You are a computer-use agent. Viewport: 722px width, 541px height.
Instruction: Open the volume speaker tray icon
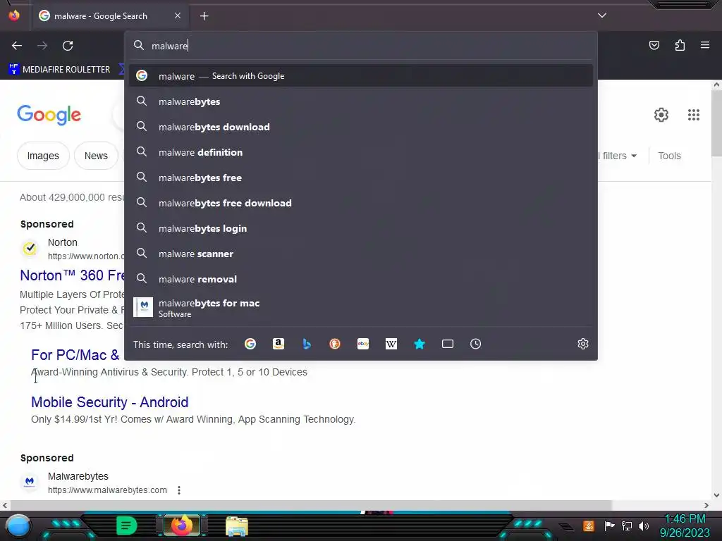point(644,526)
